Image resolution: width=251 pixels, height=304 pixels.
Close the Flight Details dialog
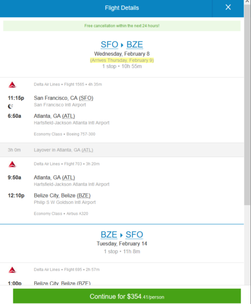pos(228,7)
